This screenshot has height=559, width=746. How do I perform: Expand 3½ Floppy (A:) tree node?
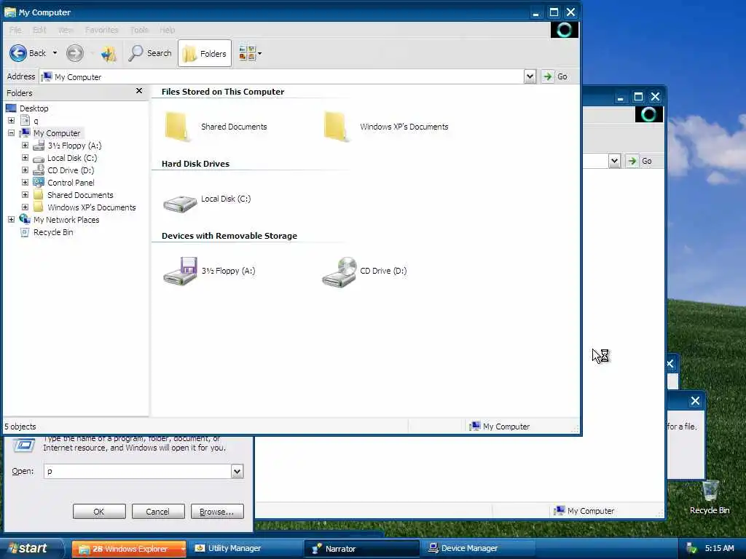(x=25, y=146)
